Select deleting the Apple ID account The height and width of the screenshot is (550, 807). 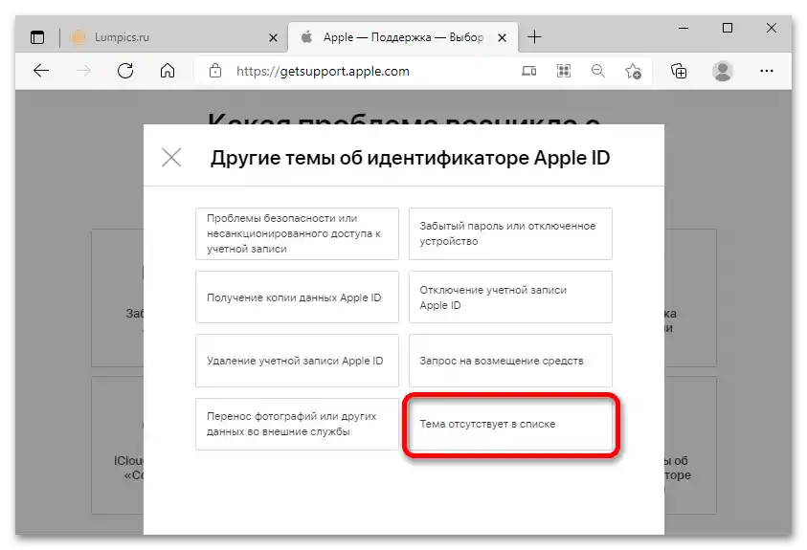click(297, 361)
